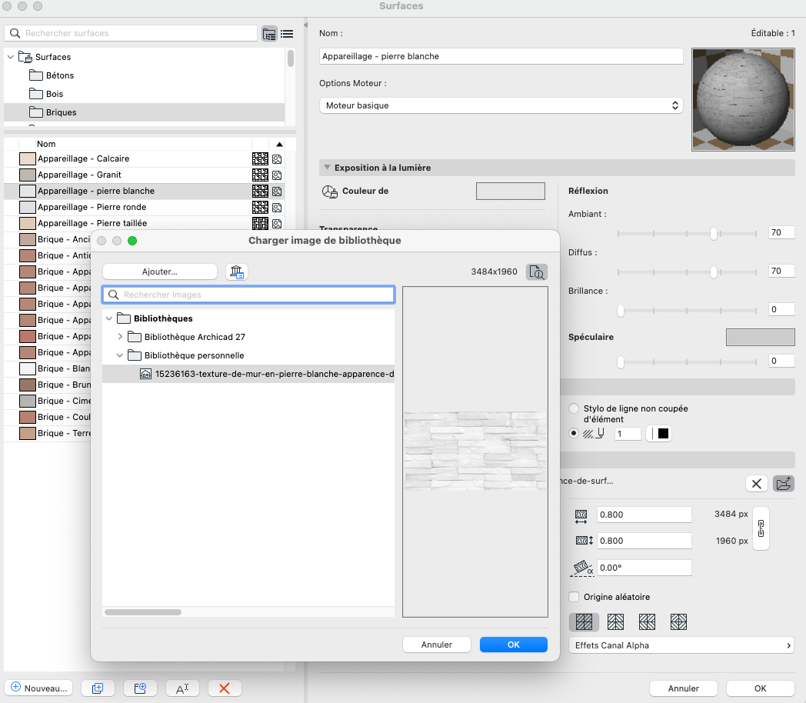Image resolution: width=806 pixels, height=703 pixels.
Task: Click the Rechercher Images search field
Action: (248, 295)
